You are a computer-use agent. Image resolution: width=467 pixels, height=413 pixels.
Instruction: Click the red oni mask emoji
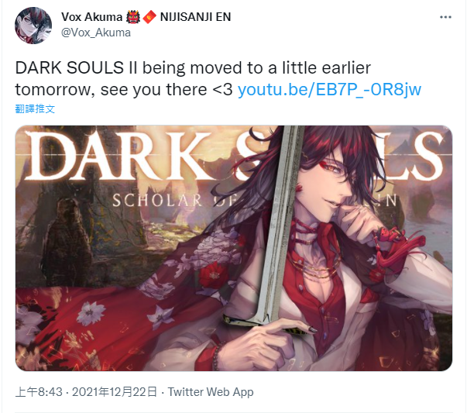tap(133, 17)
